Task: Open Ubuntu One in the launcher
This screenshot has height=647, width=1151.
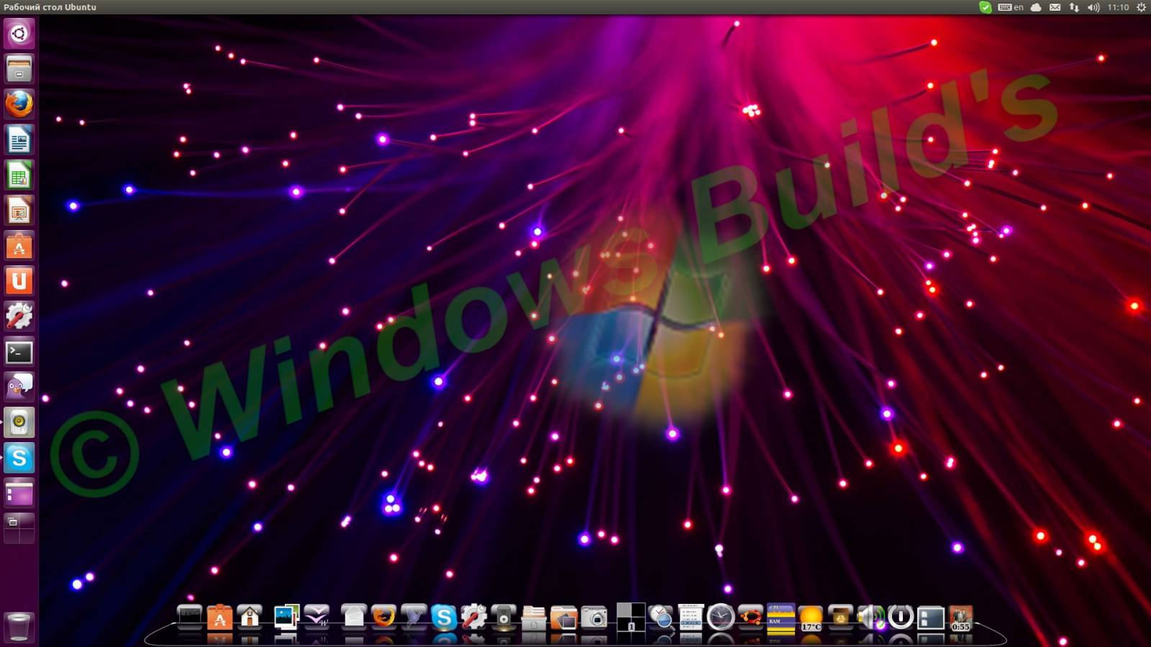Action: [x=19, y=281]
